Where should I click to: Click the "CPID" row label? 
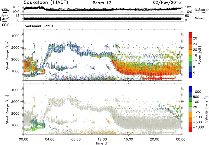(6, 25)
